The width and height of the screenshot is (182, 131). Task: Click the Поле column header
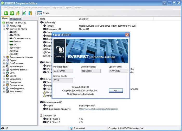tap(58, 19)
